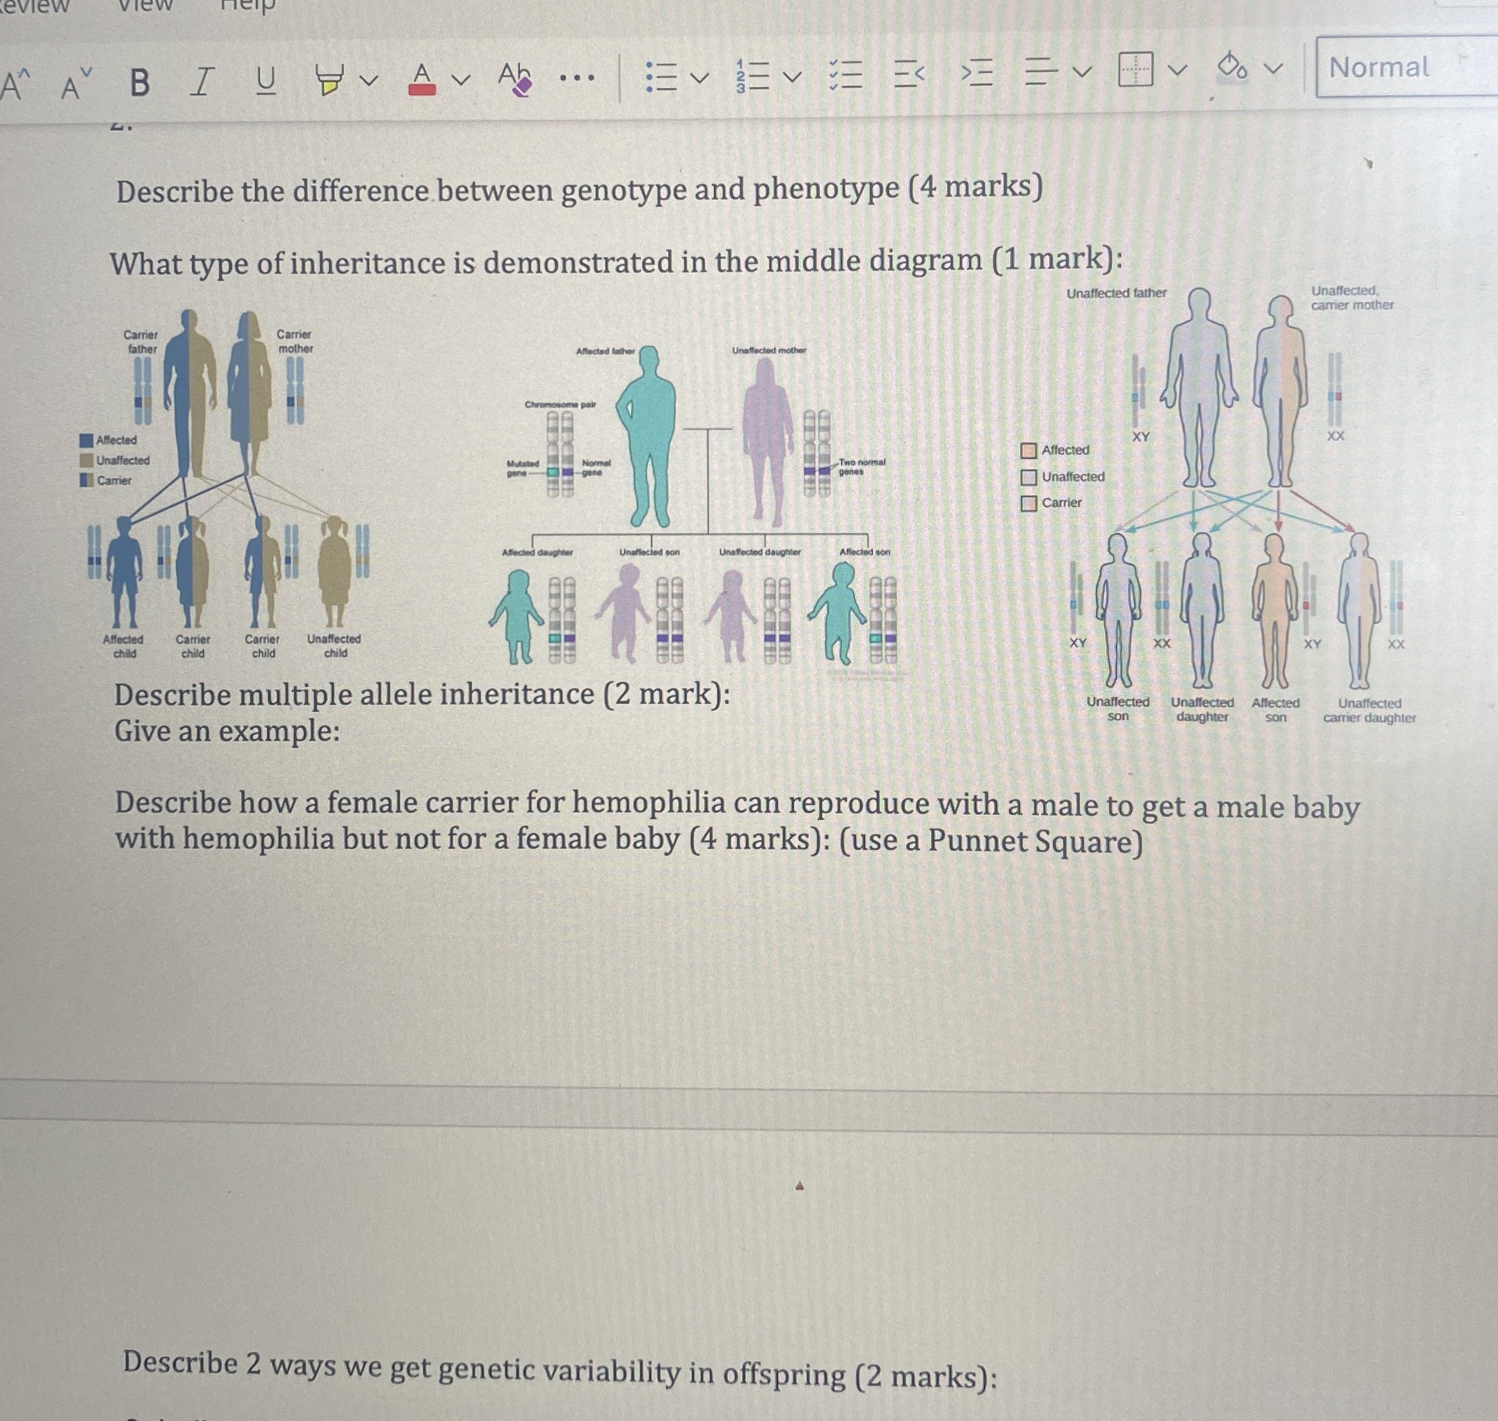Image resolution: width=1498 pixels, height=1421 pixels.
Task: Expand shading color dropdown arrow
Action: point(1274,69)
